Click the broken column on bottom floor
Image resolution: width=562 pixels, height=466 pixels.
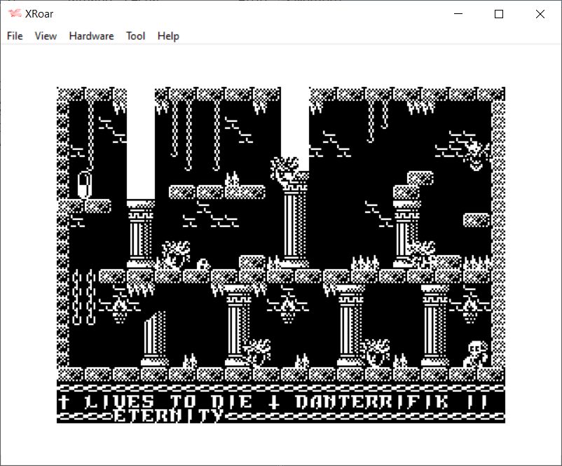coord(153,339)
